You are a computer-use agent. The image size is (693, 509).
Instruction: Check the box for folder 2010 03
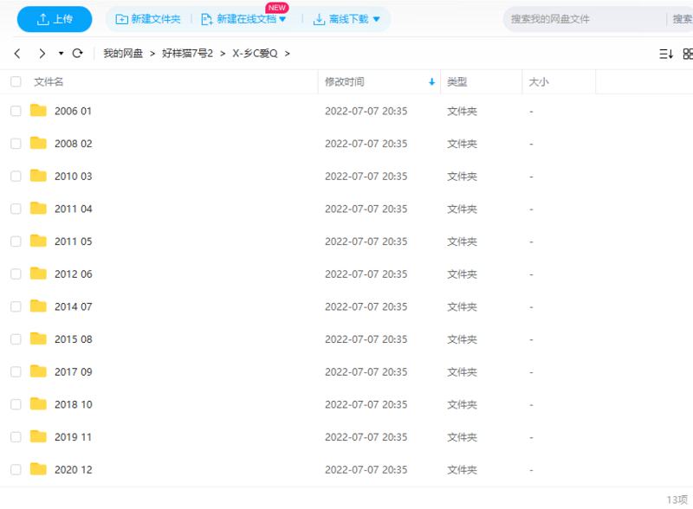click(16, 177)
